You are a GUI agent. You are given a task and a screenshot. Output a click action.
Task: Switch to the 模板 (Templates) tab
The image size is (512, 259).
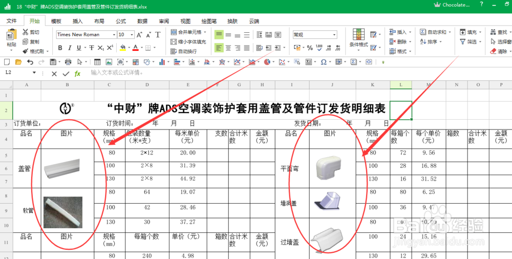click(x=56, y=21)
